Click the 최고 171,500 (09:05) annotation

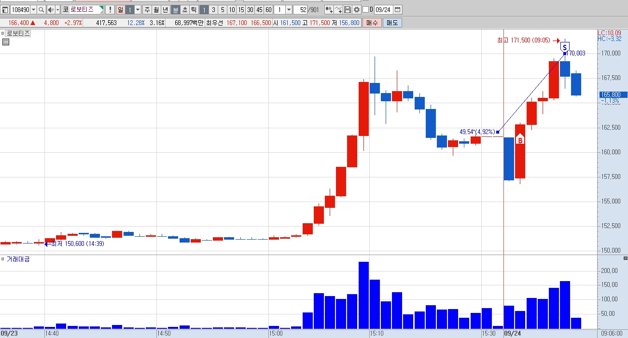[x=523, y=41]
